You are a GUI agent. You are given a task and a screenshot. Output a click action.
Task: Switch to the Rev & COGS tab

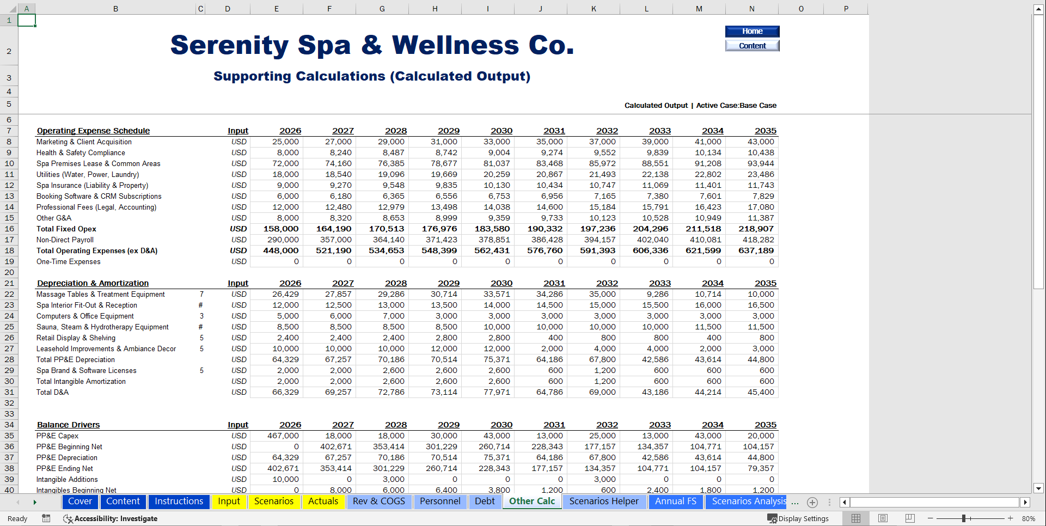coord(379,501)
